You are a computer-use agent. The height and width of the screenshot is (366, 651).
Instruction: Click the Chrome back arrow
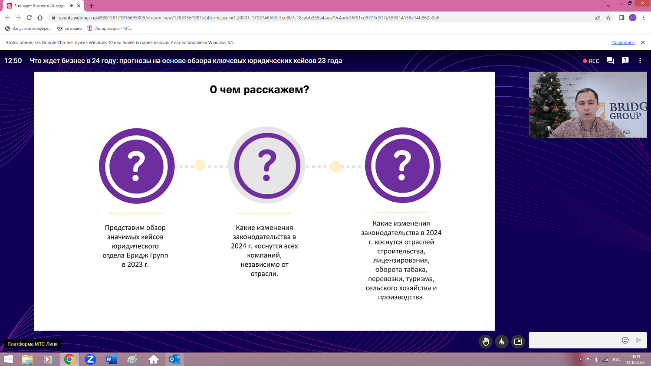[x=7, y=18]
